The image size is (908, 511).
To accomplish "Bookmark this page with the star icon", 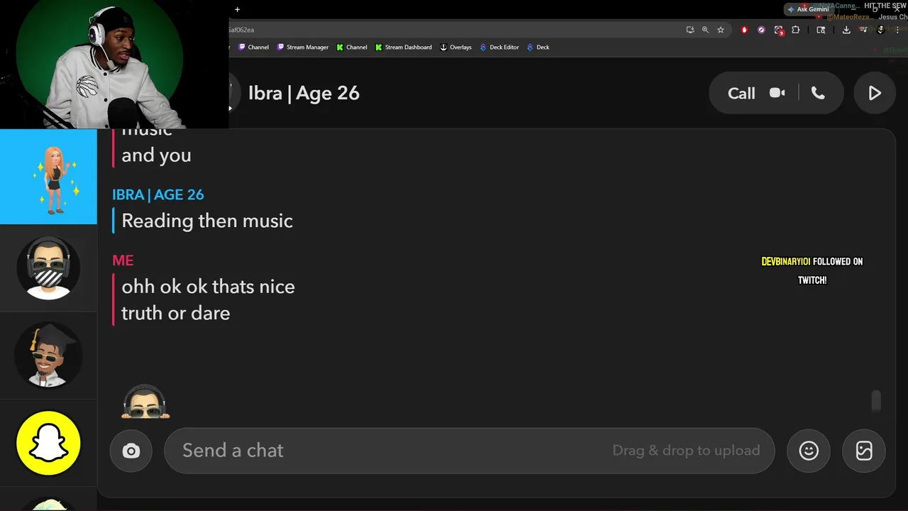I will (721, 30).
